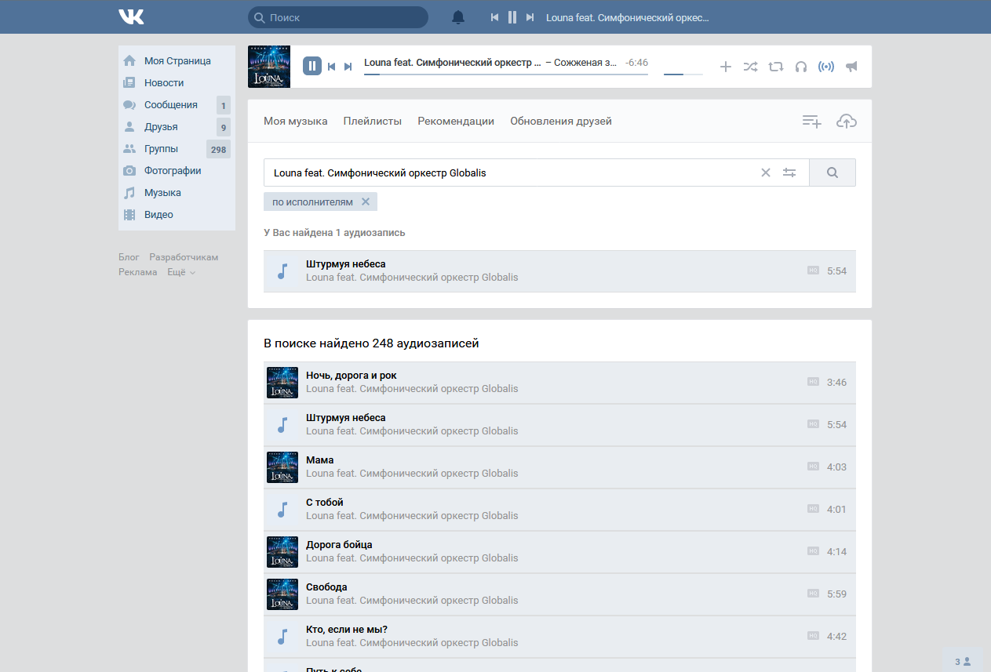This screenshot has height=672, width=991.
Task: Switch to Моя музыка tab
Action: [296, 121]
